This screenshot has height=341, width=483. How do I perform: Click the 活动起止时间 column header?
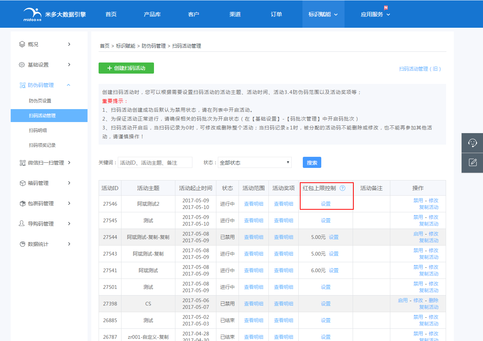tap(196, 188)
